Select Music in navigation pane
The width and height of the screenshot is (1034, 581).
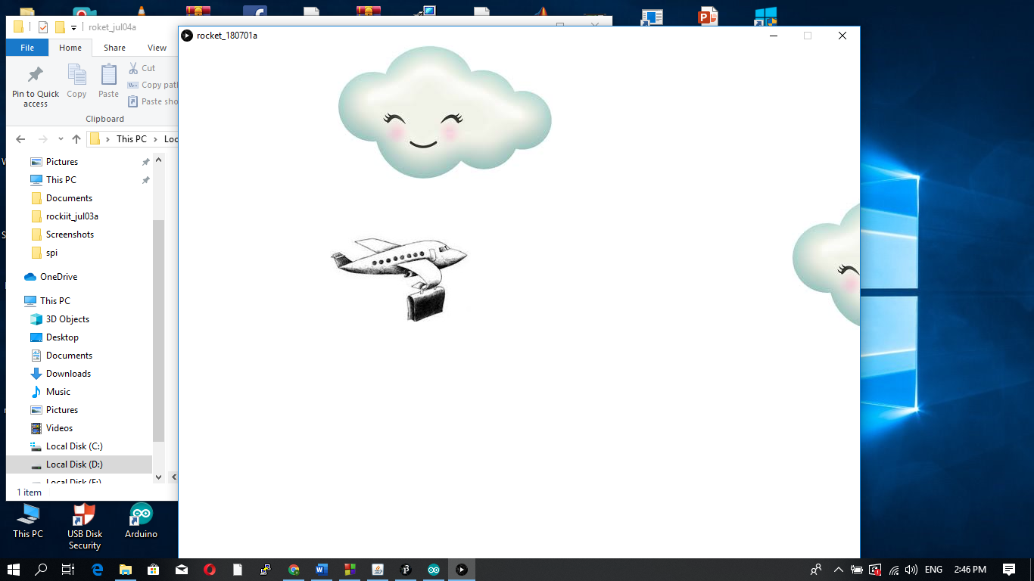pyautogui.click(x=58, y=392)
